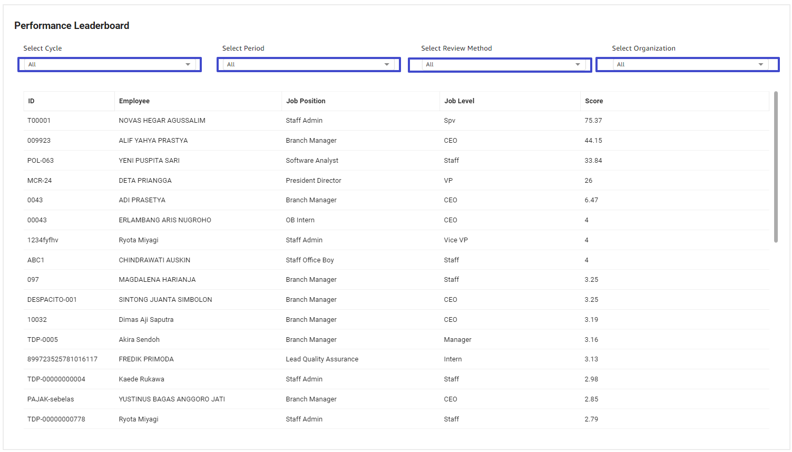This screenshot has width=792, height=452.
Task: Select the ALIF YAHYA PRASTYA row
Action: (x=396, y=141)
